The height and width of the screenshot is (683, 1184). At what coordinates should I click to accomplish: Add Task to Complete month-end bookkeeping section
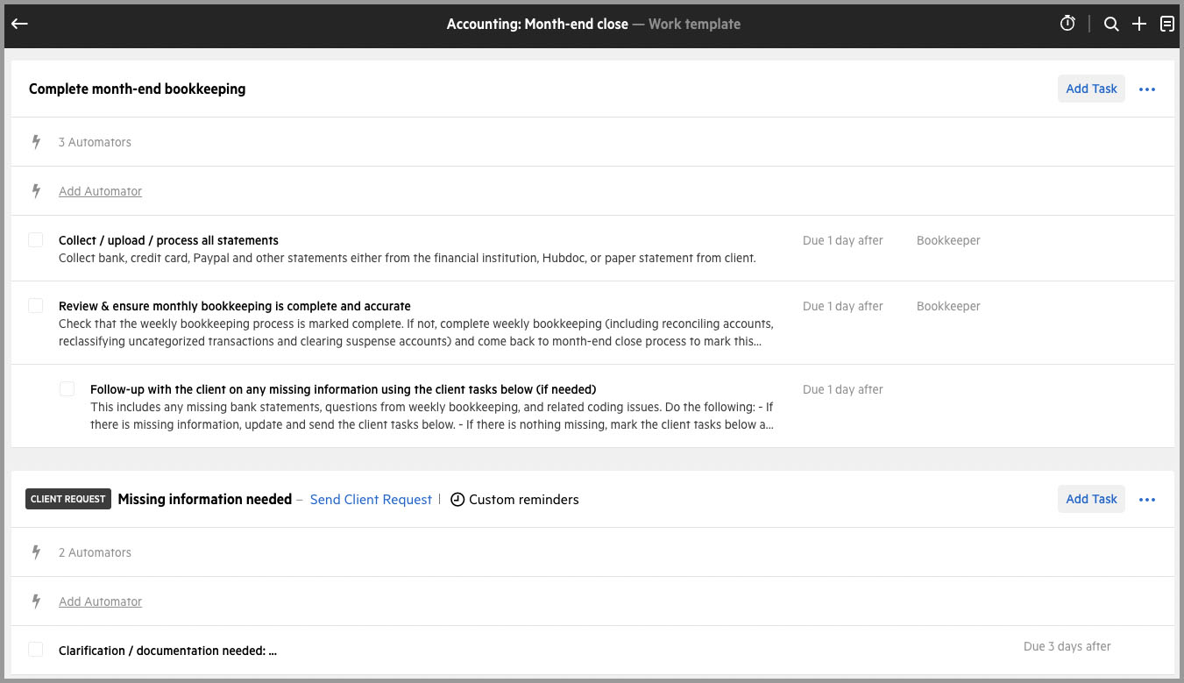pyautogui.click(x=1091, y=89)
